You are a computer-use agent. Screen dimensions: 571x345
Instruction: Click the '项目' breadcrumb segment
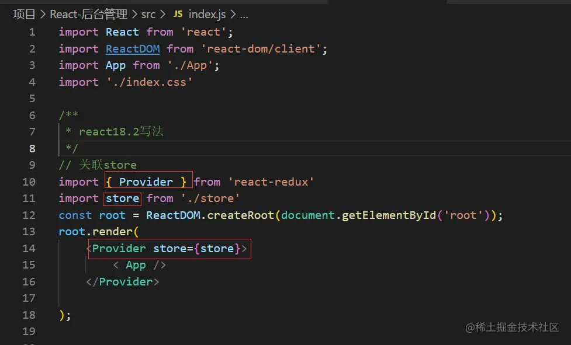pos(24,14)
